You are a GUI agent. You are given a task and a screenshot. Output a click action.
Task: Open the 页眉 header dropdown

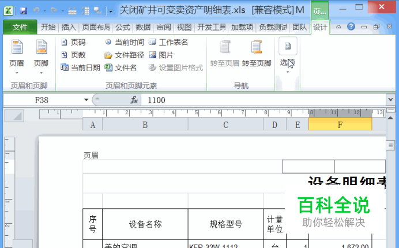coord(17,57)
